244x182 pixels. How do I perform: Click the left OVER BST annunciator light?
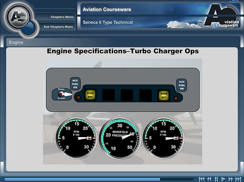(x=90, y=95)
